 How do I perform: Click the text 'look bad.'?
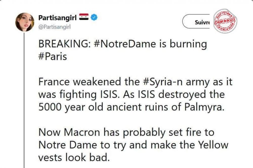(88, 157)
